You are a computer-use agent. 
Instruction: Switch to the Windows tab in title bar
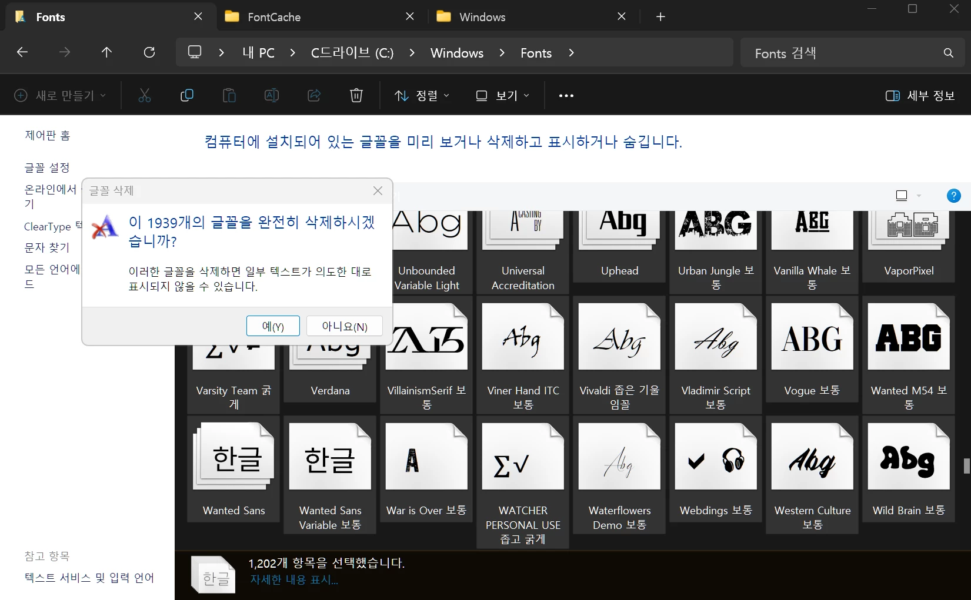click(534, 16)
